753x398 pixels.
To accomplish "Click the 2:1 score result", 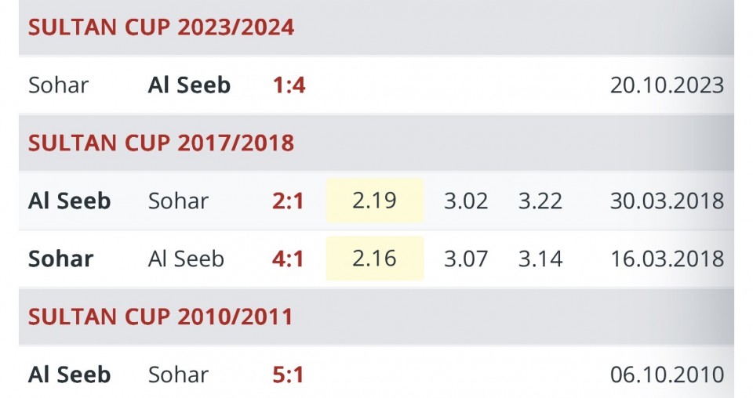I will click(288, 201).
